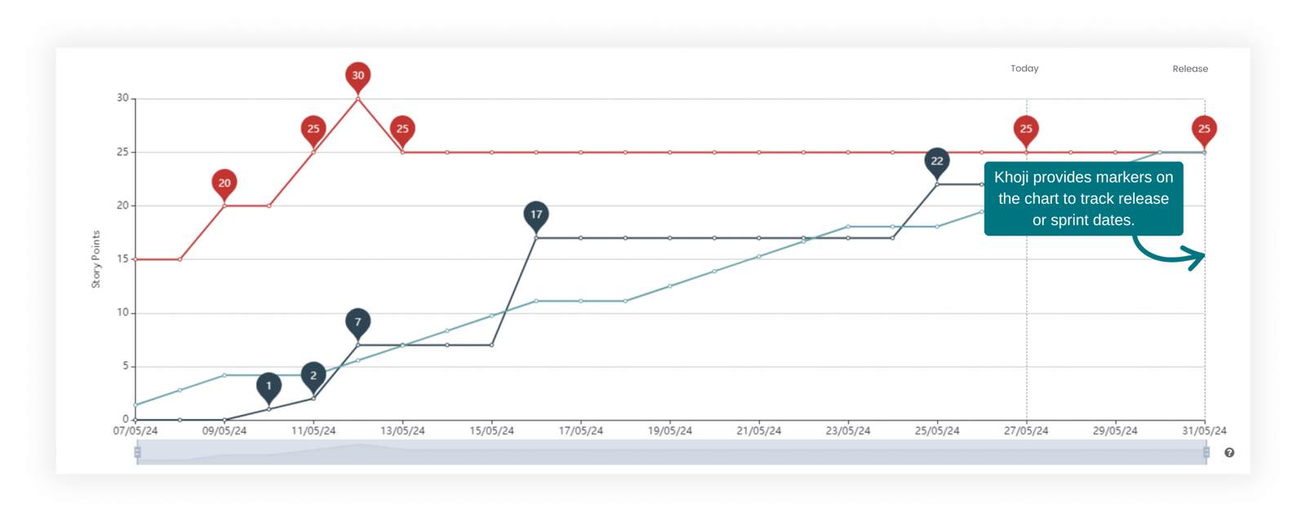The height and width of the screenshot is (520, 1306).
Task: Click the teal Khoji markers callout box
Action: [1083, 199]
